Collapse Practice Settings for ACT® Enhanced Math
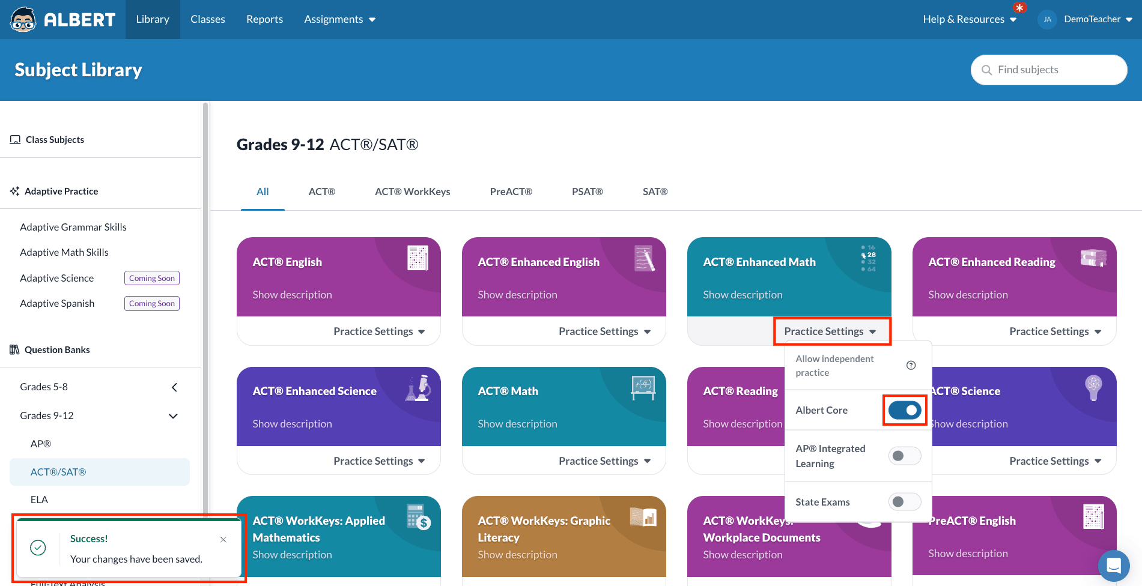Viewport: 1142px width, 586px height. coord(830,331)
